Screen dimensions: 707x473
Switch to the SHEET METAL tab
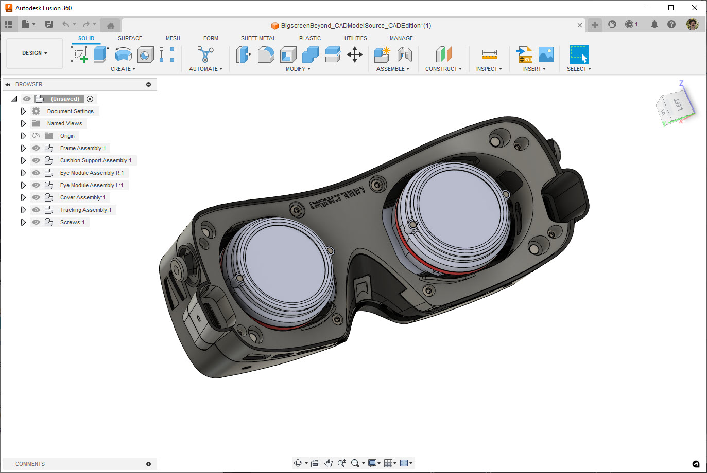258,38
